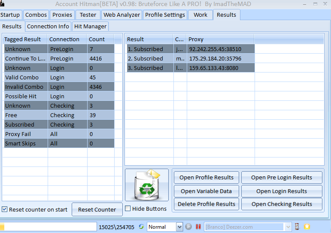This screenshot has height=233, width=331.
Task: Open the Combos tab
Action: [36, 15]
